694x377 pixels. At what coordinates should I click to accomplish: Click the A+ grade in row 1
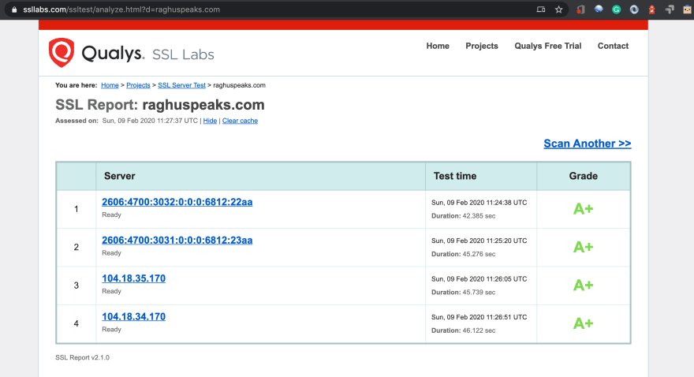coord(584,209)
